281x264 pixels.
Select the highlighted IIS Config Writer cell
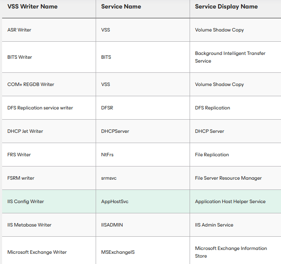pos(49,201)
